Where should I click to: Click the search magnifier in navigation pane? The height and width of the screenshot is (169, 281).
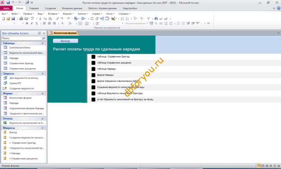[x=44, y=38]
